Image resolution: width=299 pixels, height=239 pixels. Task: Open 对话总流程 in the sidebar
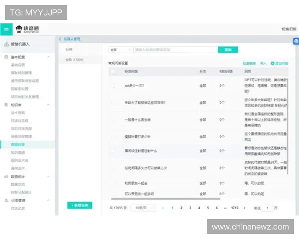click(x=19, y=120)
